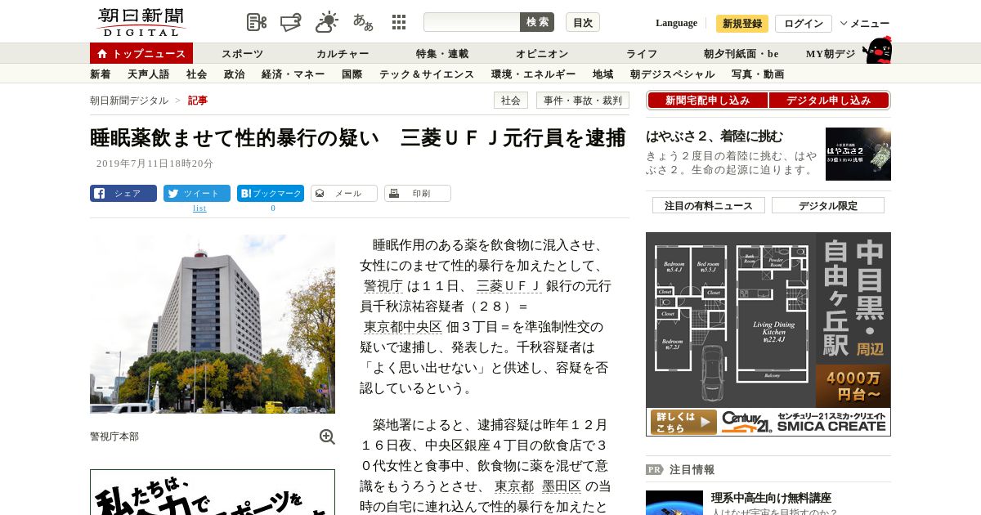Screen dimensions: 981x515
Task: Click the Century 21 floorplan advertisement
Action: [x=768, y=334]
